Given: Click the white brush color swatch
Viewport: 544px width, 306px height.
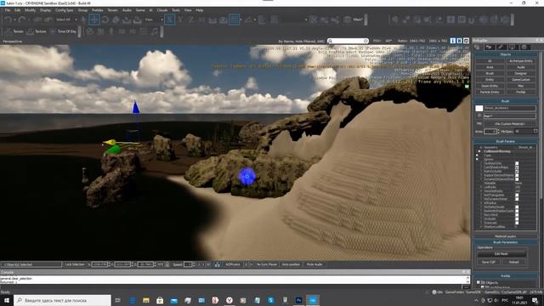Looking at the screenshot, I should [479, 108].
